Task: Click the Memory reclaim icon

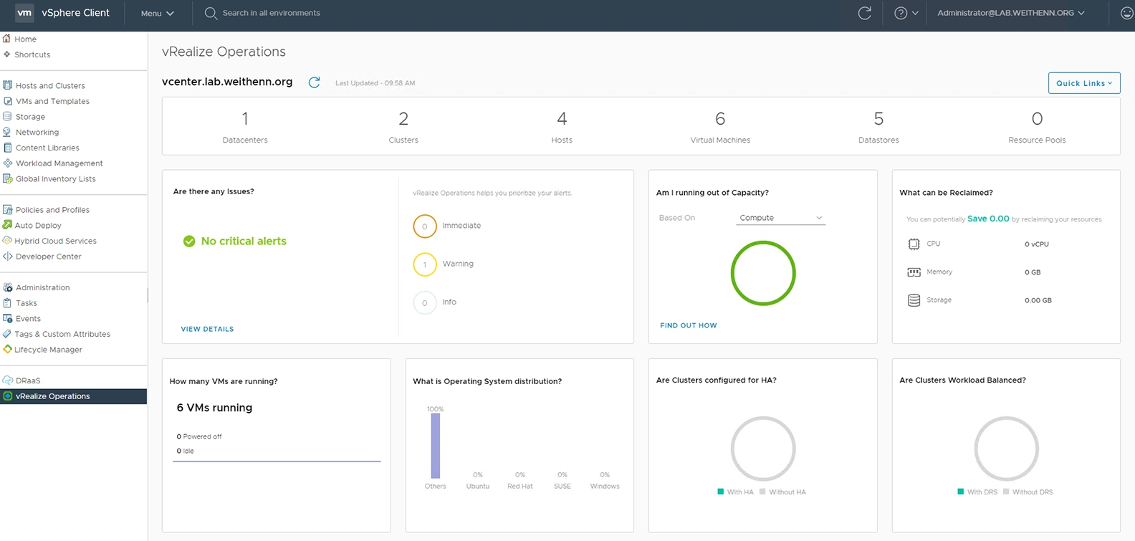Action: click(x=914, y=272)
